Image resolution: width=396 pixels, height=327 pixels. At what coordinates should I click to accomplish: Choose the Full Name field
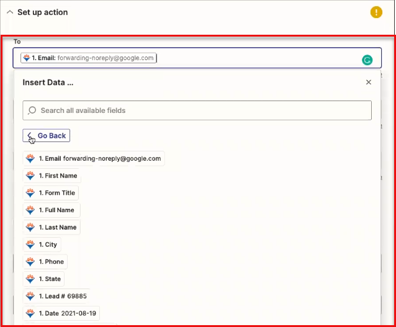pos(52,210)
